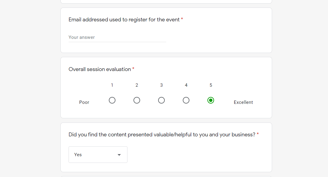
Task: Click the required asterisk on the email question
Action: point(182,19)
